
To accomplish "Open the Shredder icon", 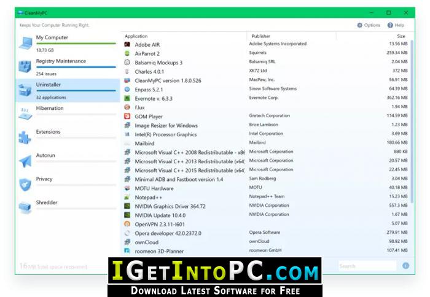I will coord(25,207).
